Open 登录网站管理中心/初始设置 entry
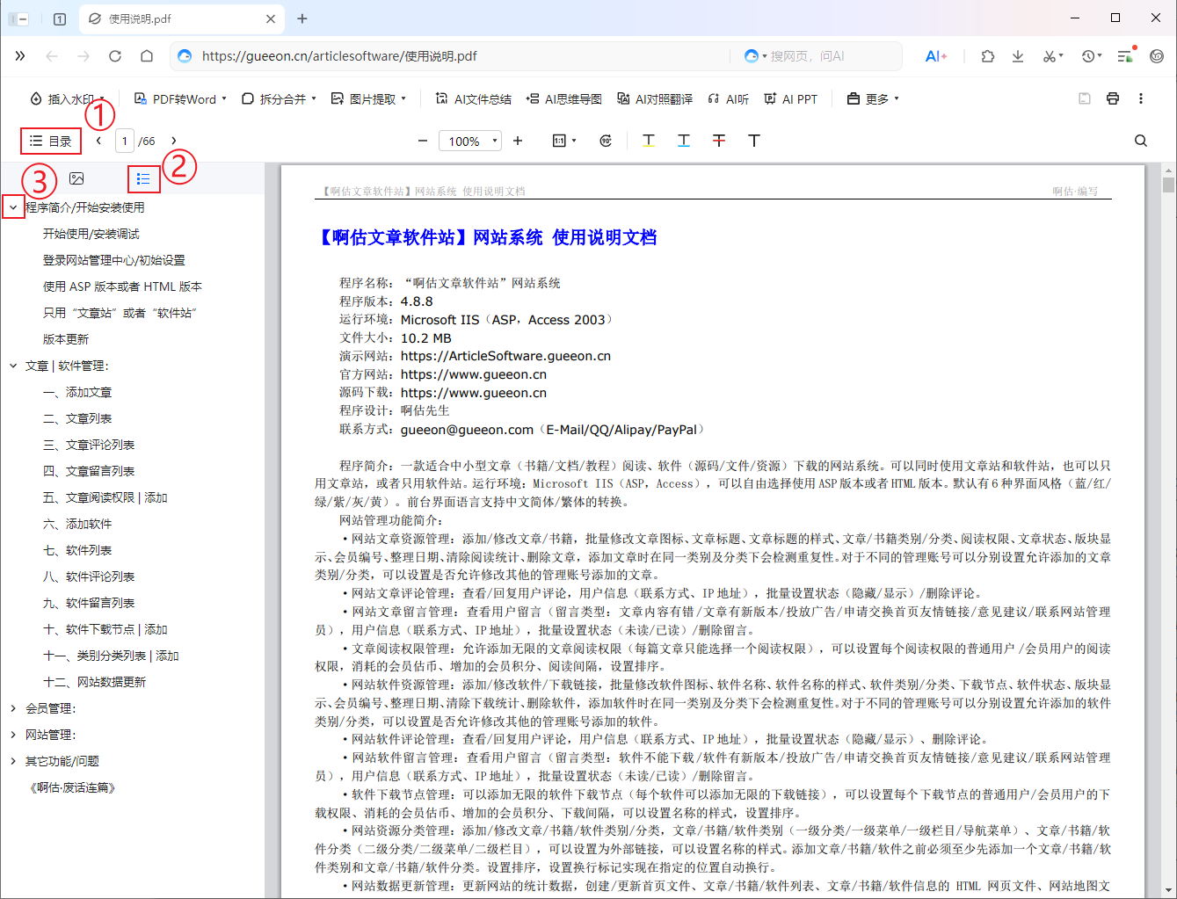Screen dimensions: 1177x899 [x=114, y=260]
